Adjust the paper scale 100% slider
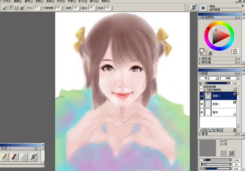Screen dimensions: 245x171 217,160
